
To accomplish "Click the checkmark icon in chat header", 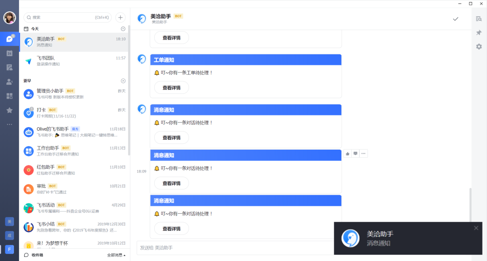I will pyautogui.click(x=455, y=19).
